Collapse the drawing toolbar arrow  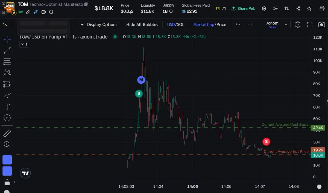tap(15, 182)
